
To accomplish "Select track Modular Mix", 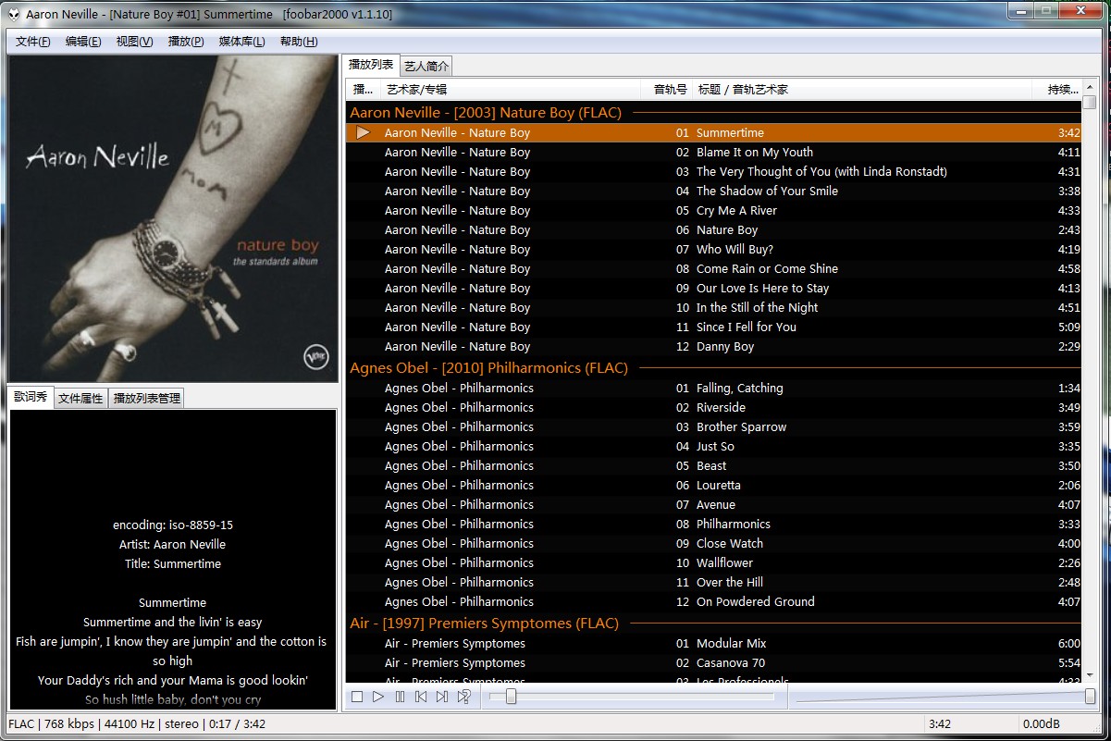I will 714,644.
